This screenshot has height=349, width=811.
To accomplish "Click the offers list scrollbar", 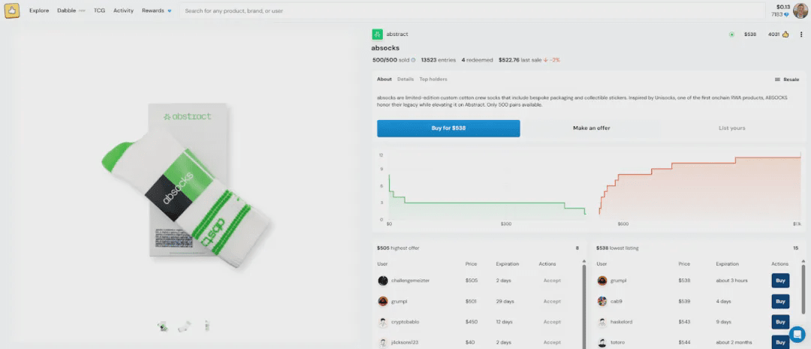I will 584,307.
